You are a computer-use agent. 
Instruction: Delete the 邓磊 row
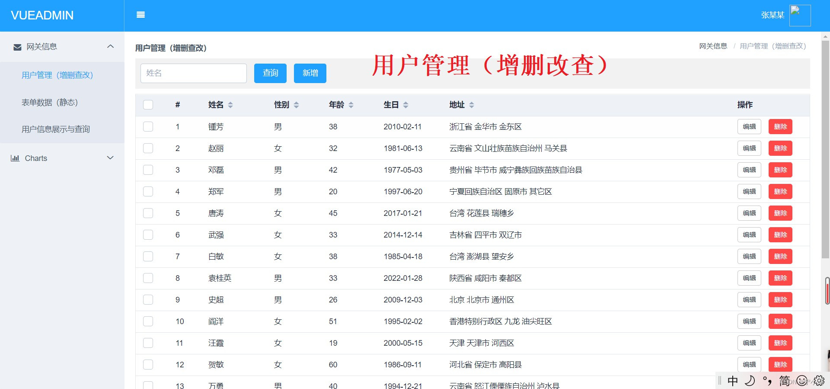pos(780,170)
